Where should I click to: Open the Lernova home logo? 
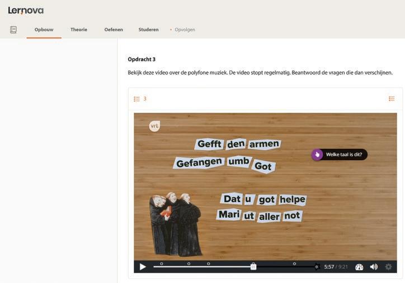(26, 10)
